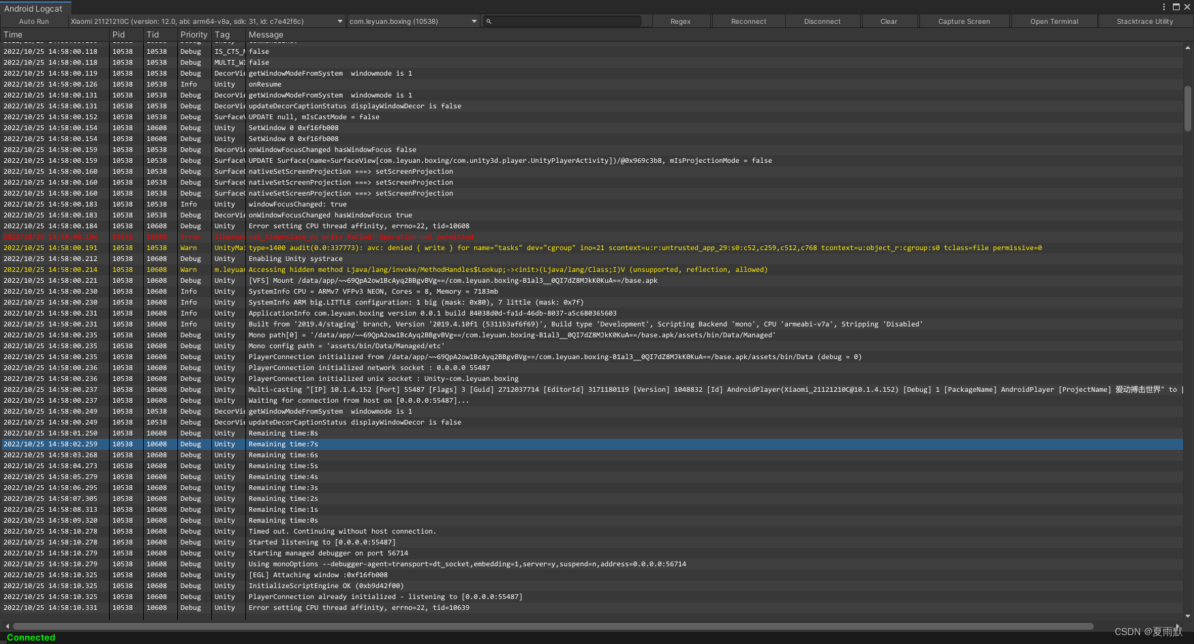Select the 'Timed out. Continuing' row

(592, 532)
